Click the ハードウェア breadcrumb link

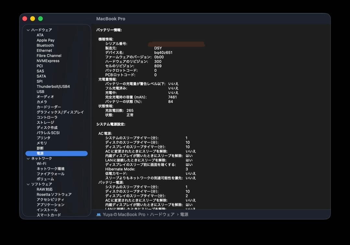click(162, 214)
